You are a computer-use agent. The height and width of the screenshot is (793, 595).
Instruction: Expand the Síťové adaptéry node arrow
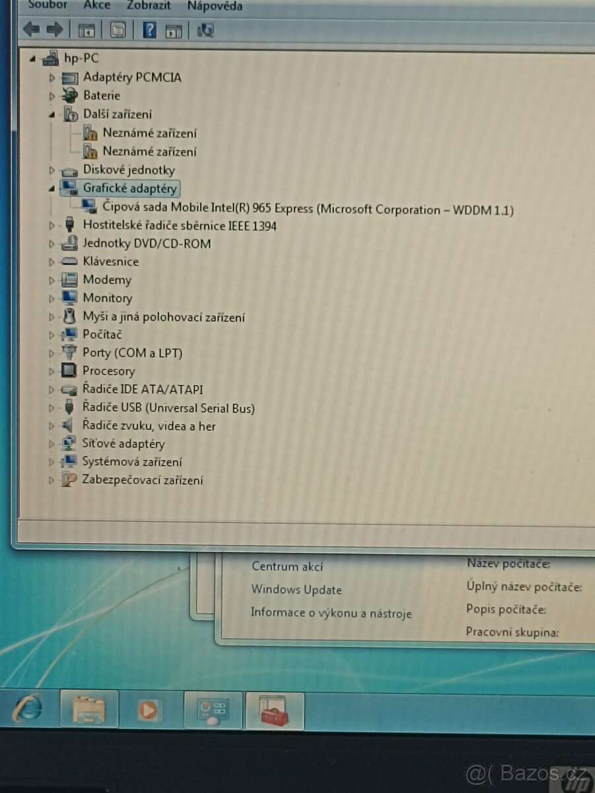(x=52, y=444)
